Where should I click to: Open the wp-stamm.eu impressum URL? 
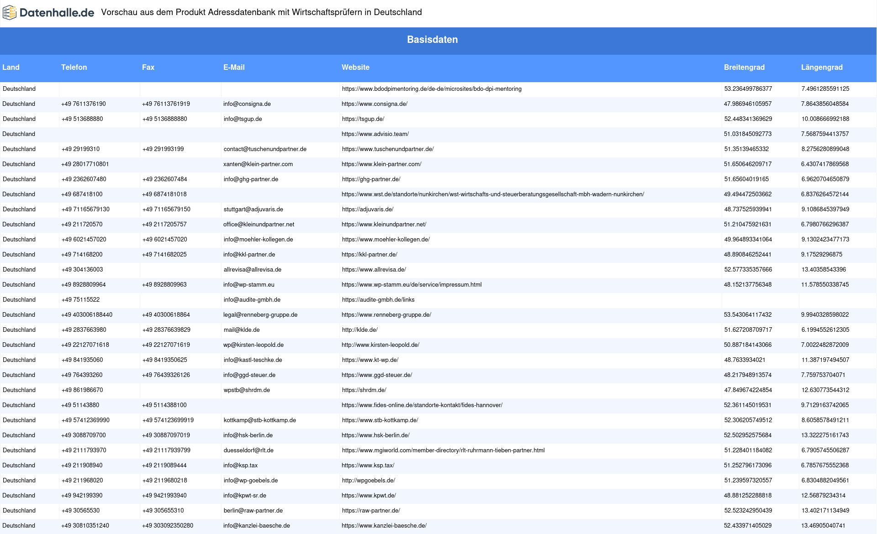412,285
